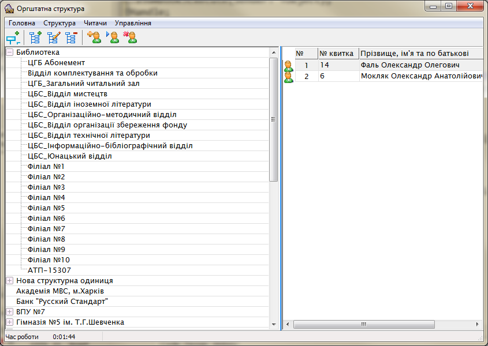Expand the Нова структурна одиниця node
Viewport: 488px width, 346px height.
tap(10, 281)
